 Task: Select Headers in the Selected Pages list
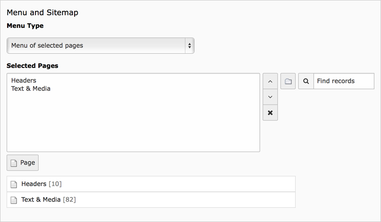point(23,80)
